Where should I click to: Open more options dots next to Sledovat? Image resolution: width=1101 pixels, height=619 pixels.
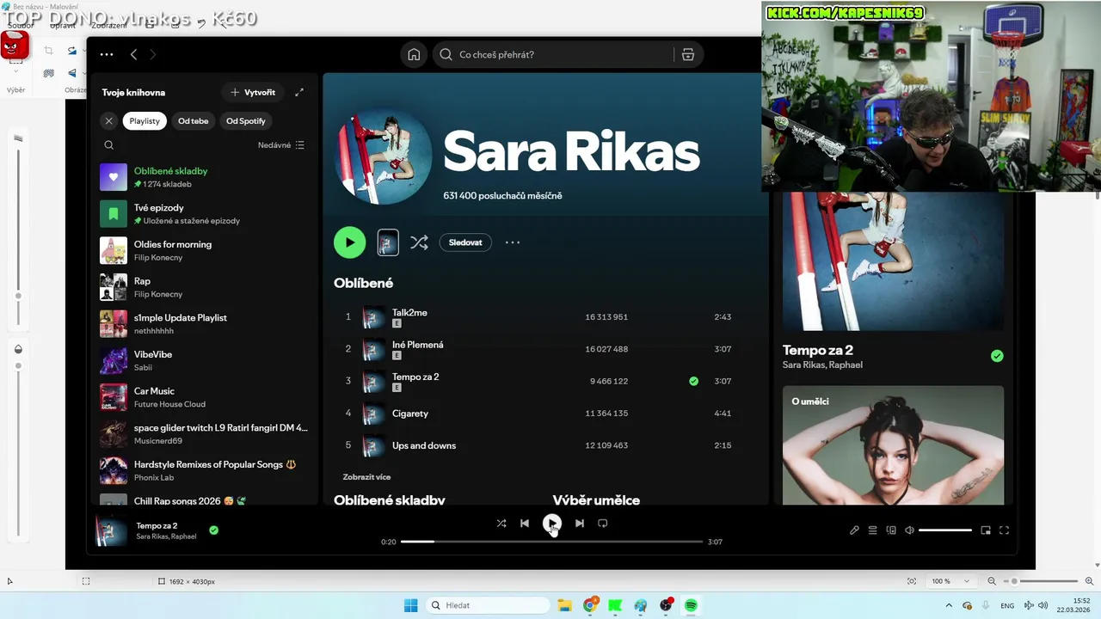click(513, 242)
